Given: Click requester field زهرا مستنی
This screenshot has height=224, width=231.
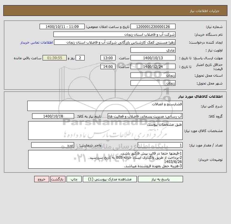Looking at the screenshot, I should click(115, 42).
